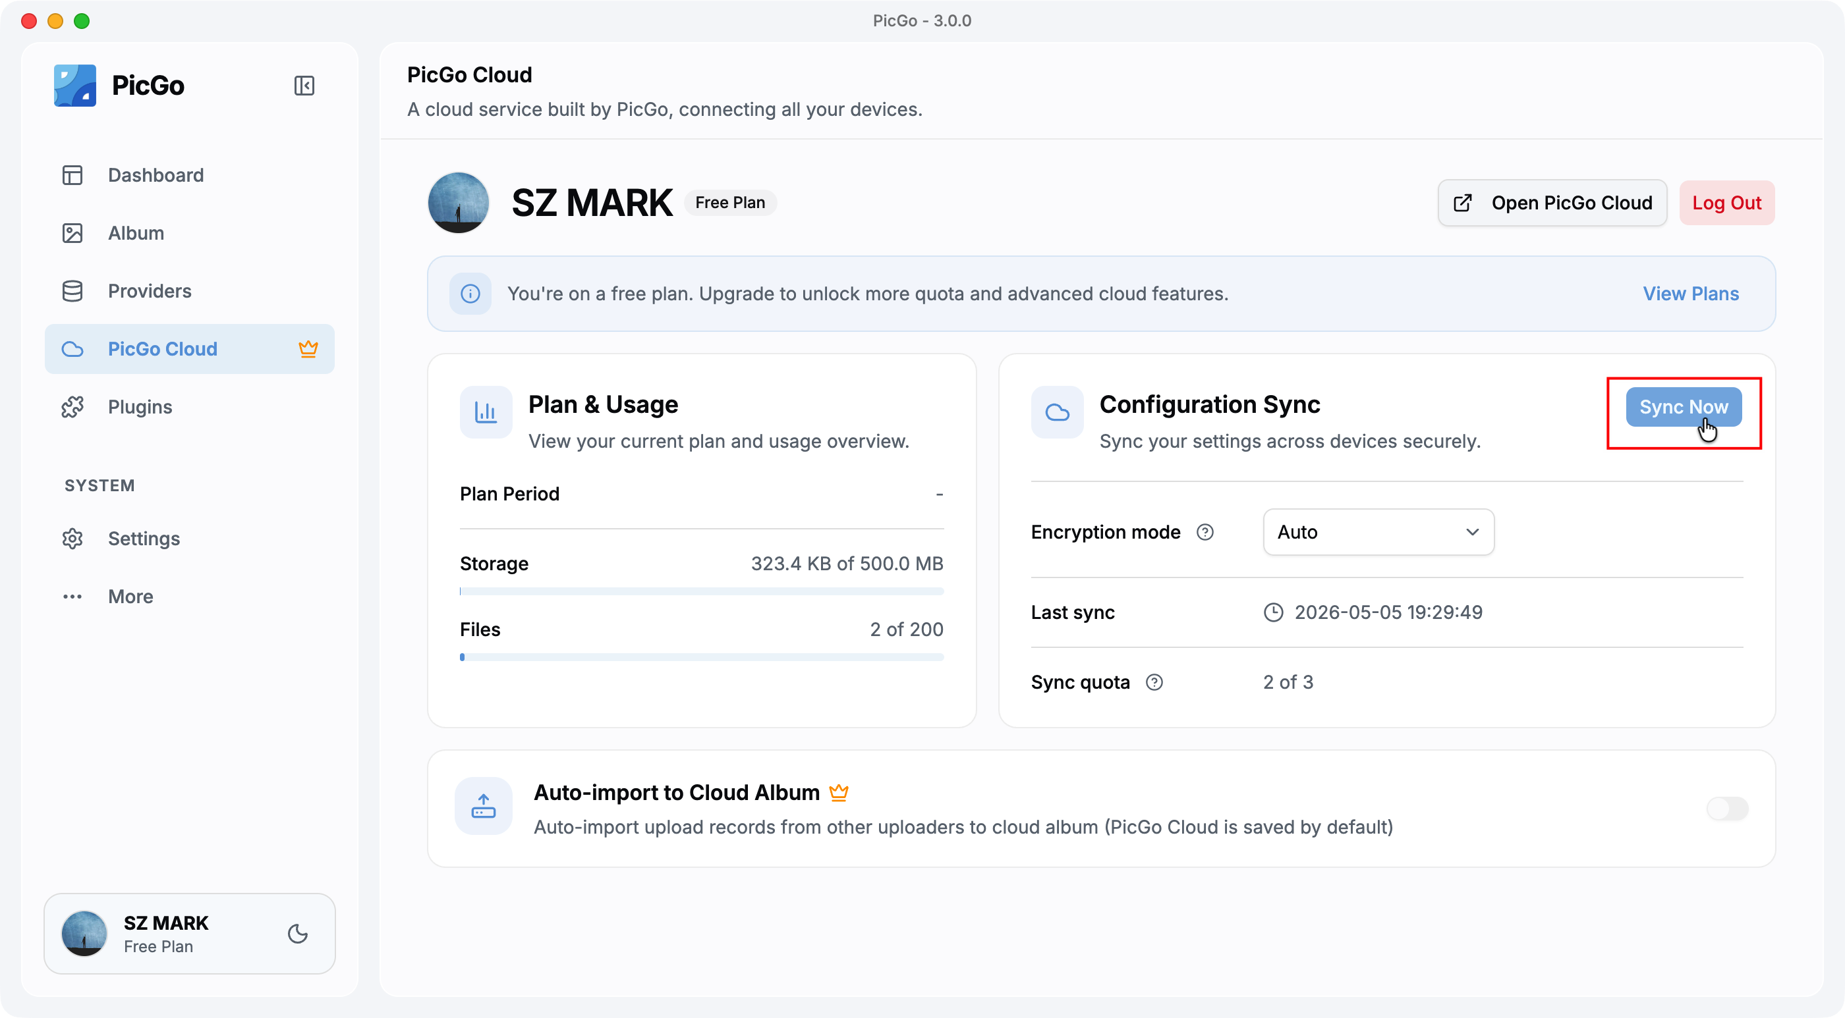1845x1018 pixels.
Task: Click the Encryption mode help icon
Action: point(1205,532)
